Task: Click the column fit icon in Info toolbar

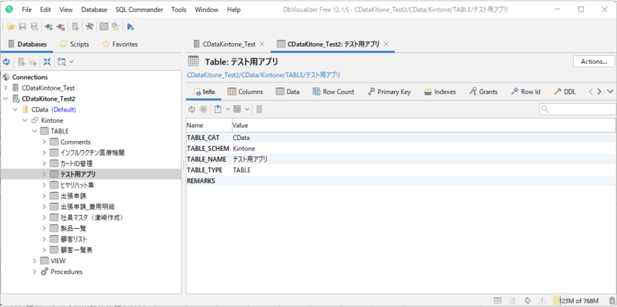Action: click(x=259, y=110)
